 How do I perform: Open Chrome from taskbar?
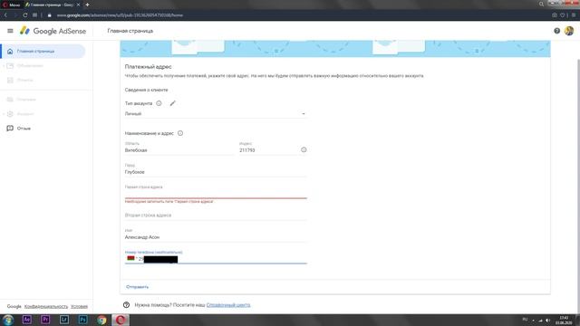pos(101,320)
